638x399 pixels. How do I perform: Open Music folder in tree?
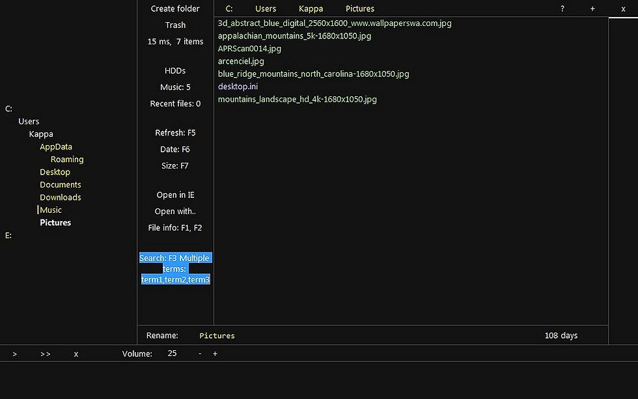pyautogui.click(x=51, y=210)
